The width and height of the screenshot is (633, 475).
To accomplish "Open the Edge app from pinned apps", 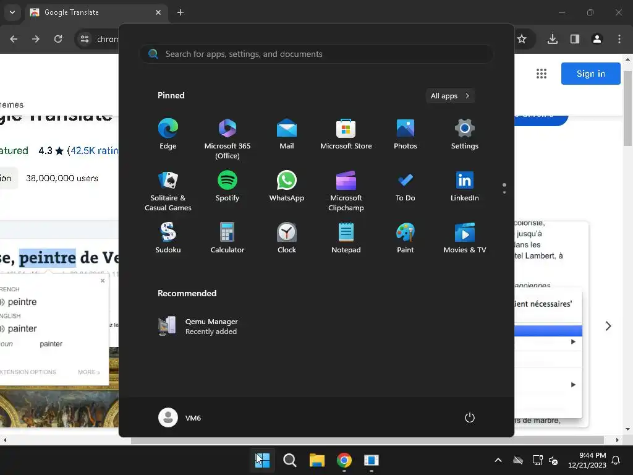I will coord(168,134).
